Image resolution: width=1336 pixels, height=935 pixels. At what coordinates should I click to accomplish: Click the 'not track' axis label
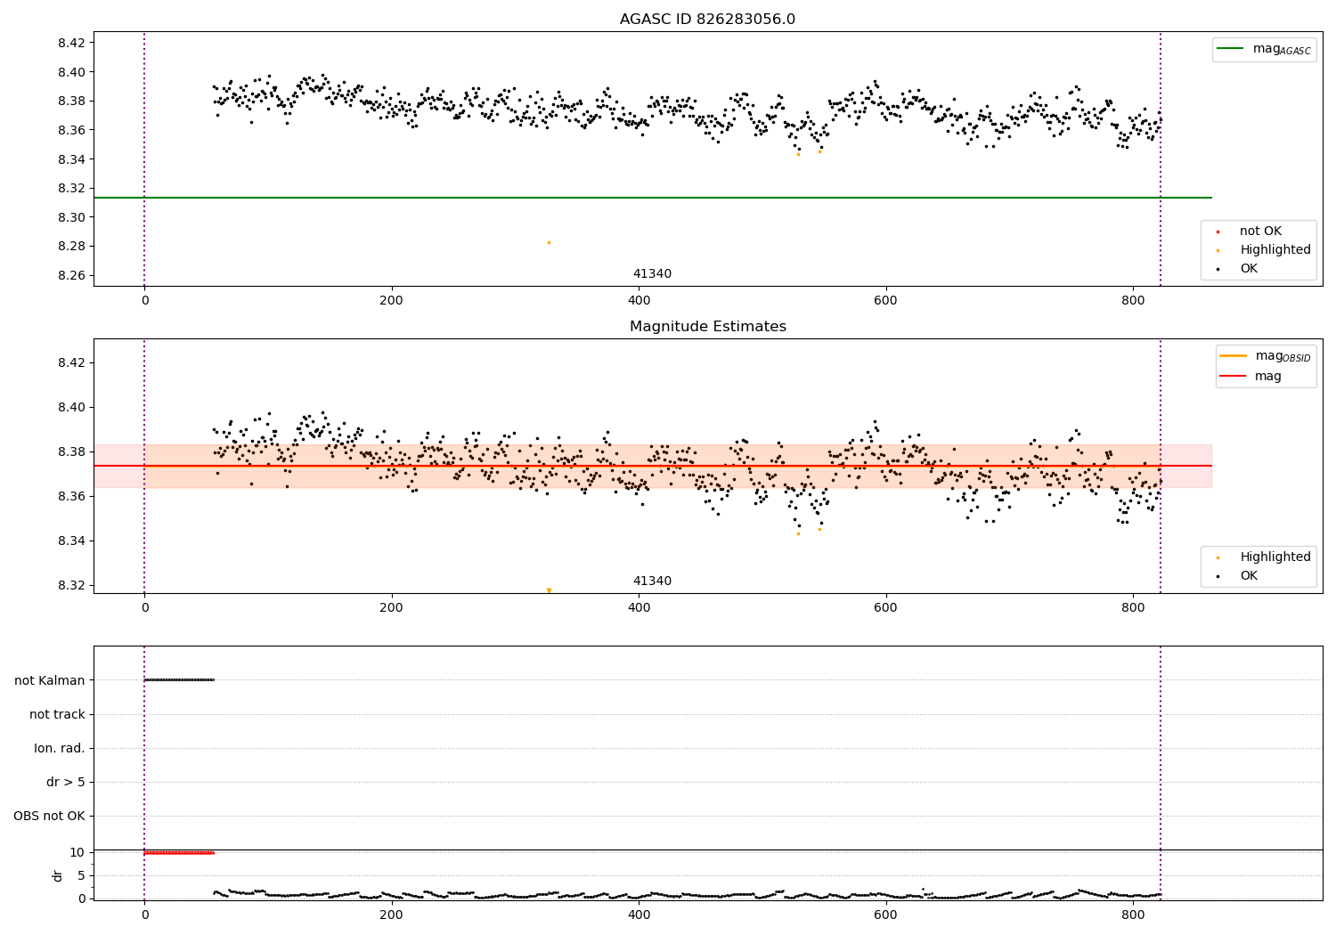coord(57,714)
